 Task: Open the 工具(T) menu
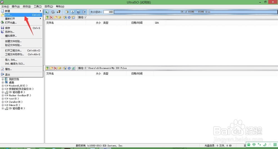38,7
